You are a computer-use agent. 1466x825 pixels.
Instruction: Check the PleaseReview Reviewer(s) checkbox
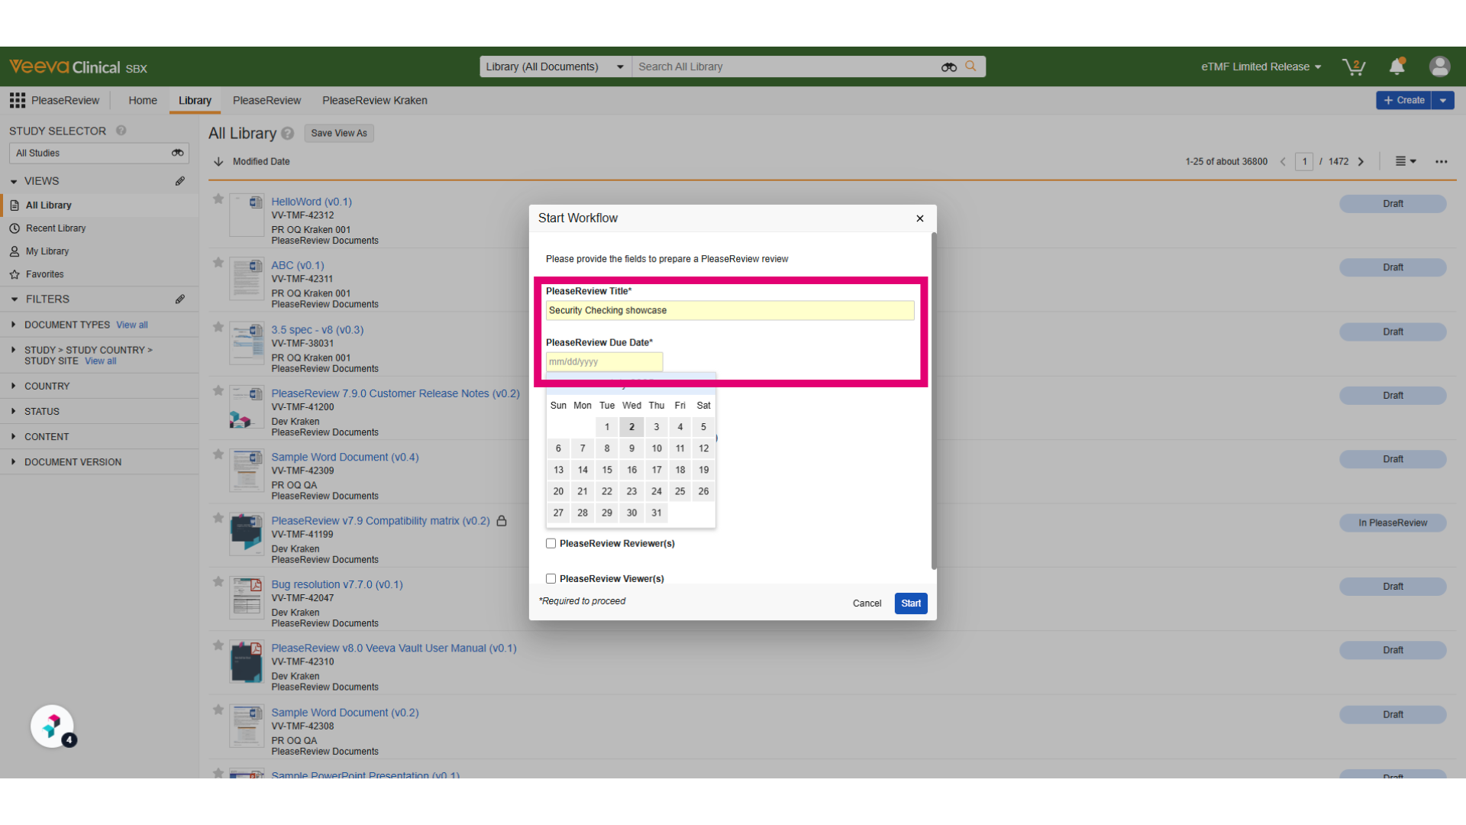[551, 543]
